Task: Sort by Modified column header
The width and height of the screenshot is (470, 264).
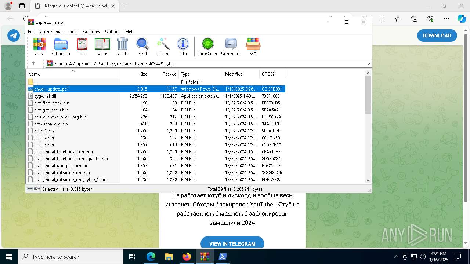Action: (x=241, y=74)
